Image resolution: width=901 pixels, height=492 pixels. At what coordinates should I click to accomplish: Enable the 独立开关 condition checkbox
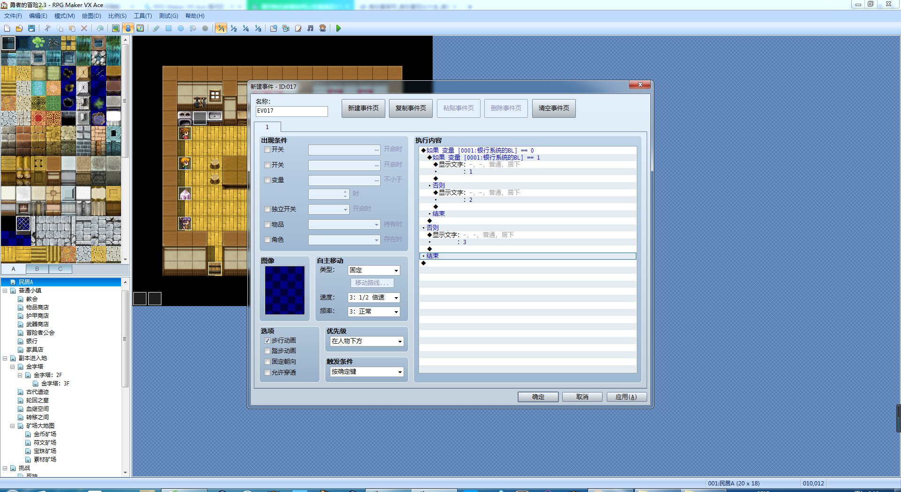click(267, 209)
